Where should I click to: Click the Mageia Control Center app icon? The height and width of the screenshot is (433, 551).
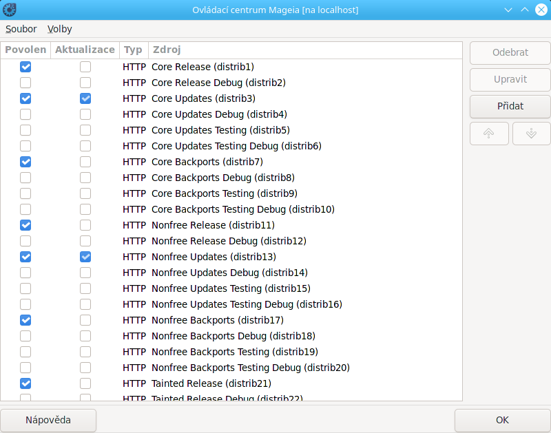(x=10, y=10)
